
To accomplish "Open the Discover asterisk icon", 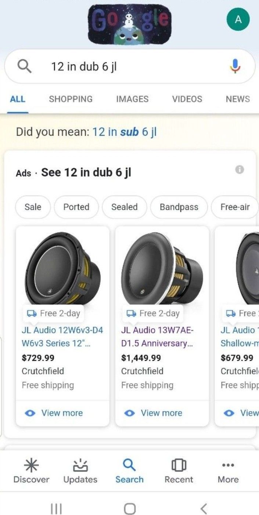I will pyautogui.click(x=31, y=466).
